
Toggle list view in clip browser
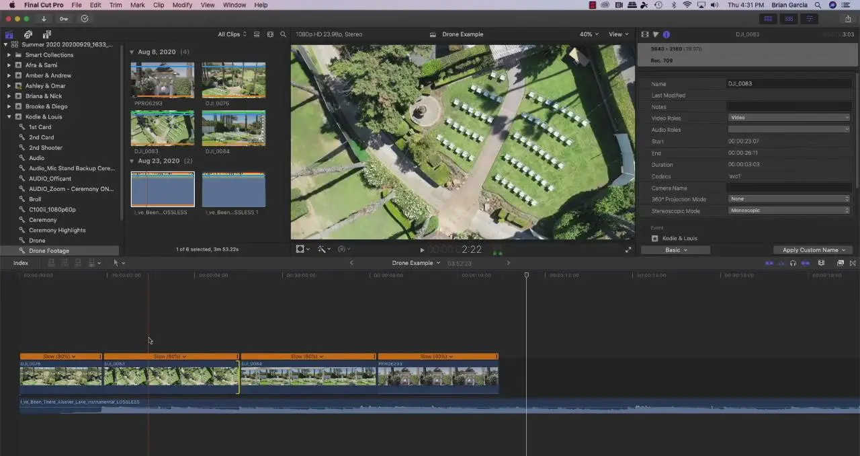[x=257, y=34]
